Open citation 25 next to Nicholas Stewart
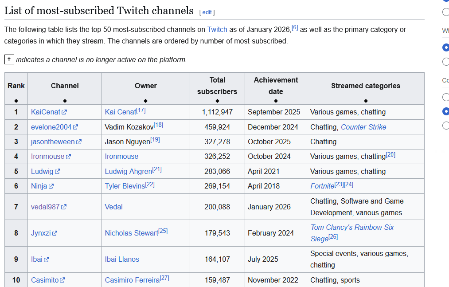 pyautogui.click(x=163, y=231)
